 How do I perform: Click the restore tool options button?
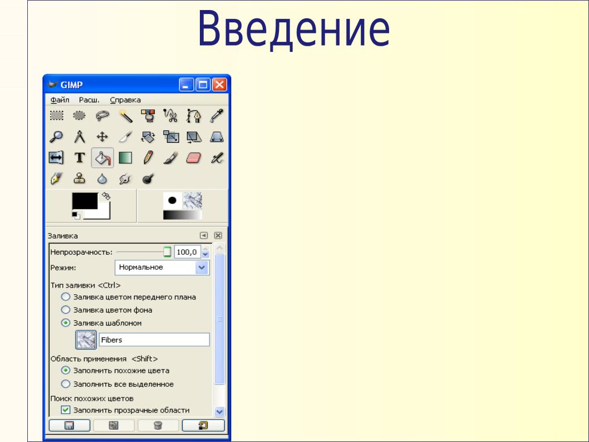click(114, 425)
